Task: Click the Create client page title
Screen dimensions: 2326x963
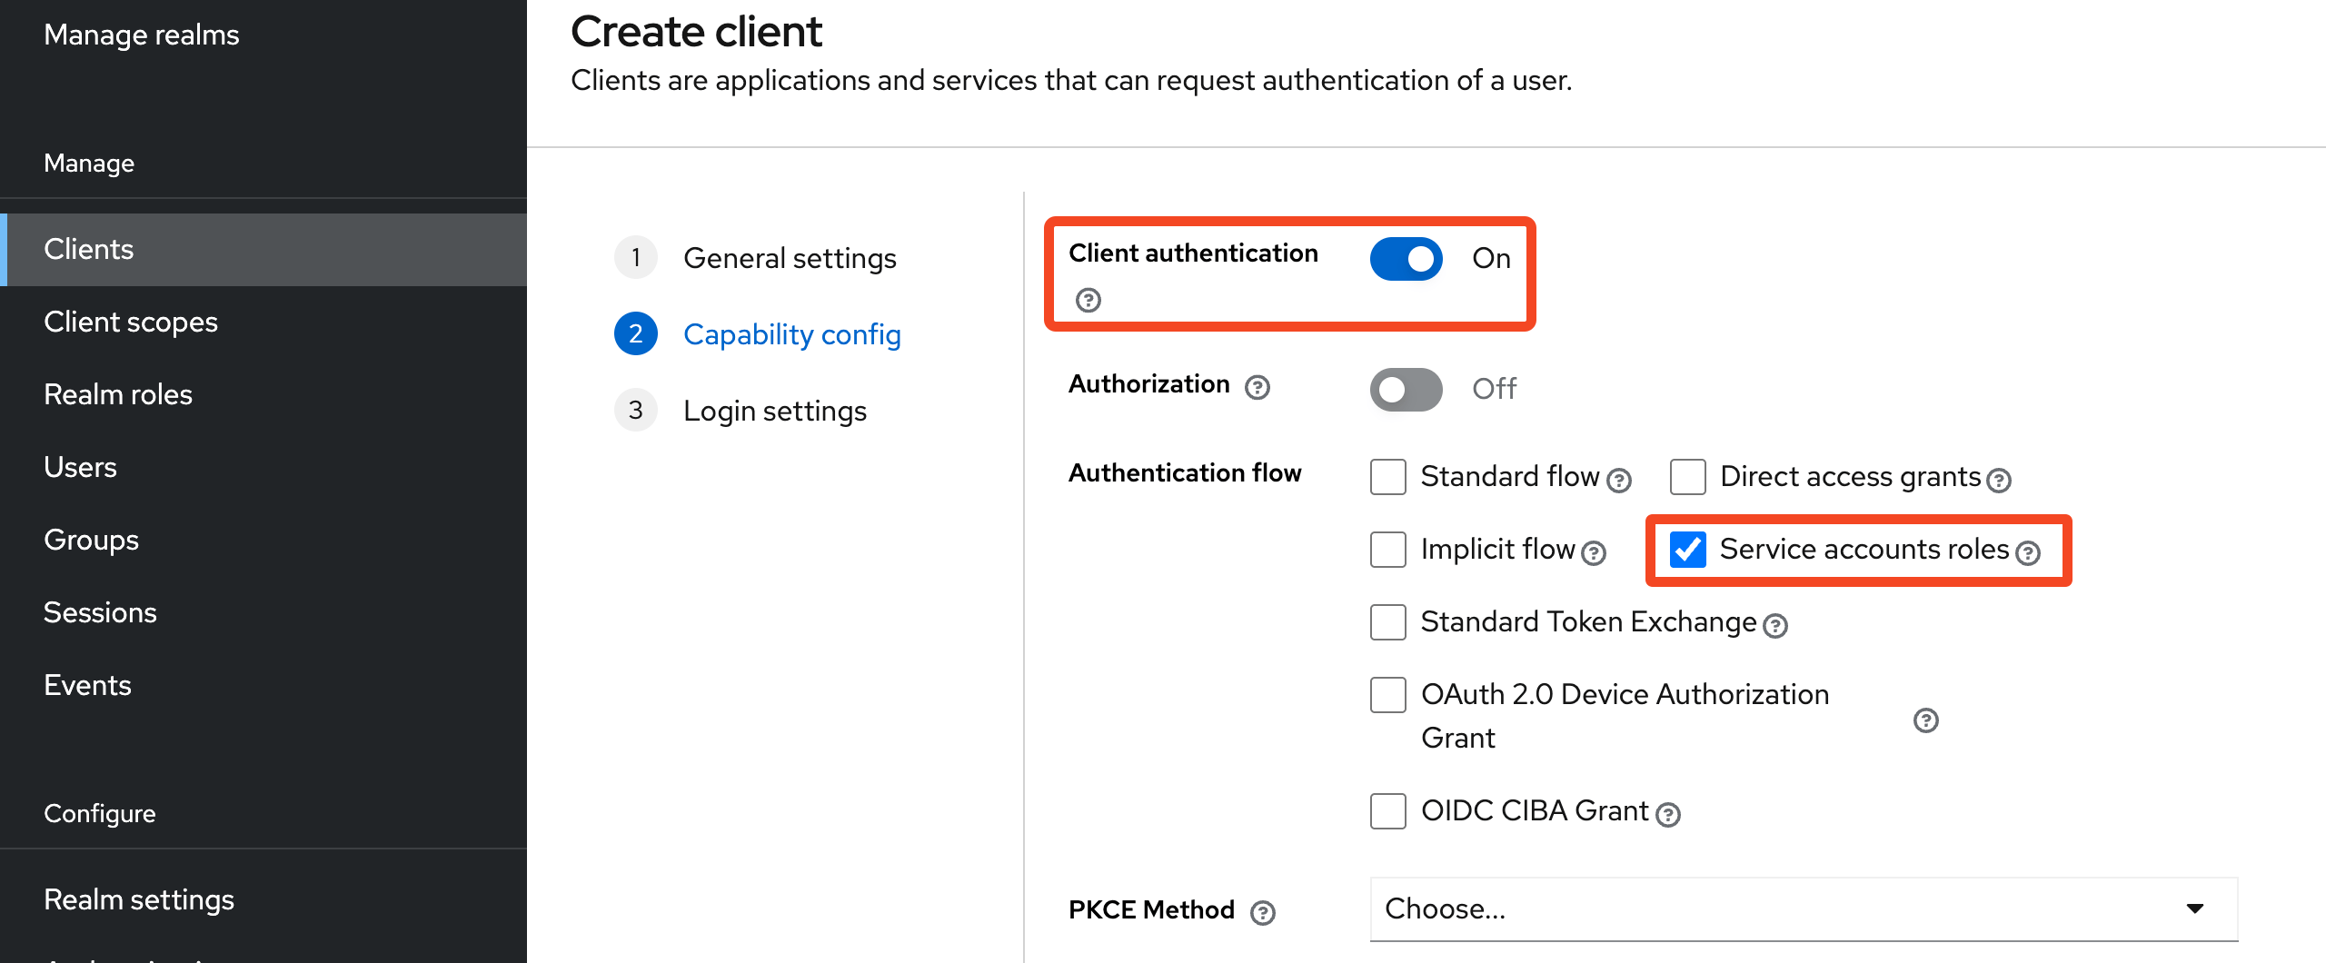Action: pos(696,32)
